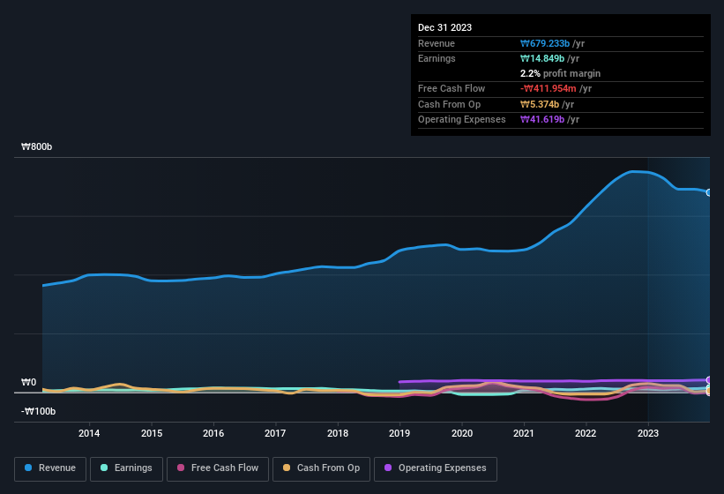Screen dimensions: 724x494
Task: Toggle the Revenue legend button
Action: 50,468
